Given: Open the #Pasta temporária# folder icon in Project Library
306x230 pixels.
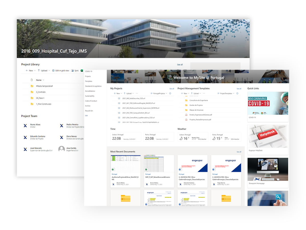Looking at the screenshot, I should tap(32, 86).
